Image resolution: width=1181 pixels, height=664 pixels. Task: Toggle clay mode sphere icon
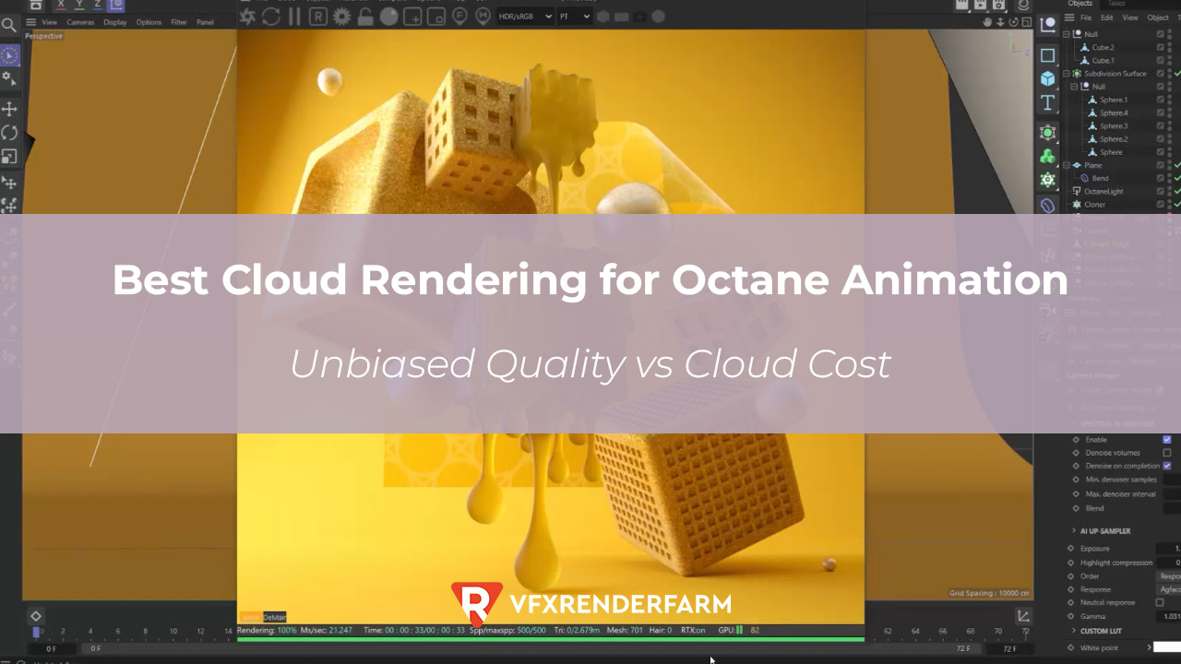tap(389, 16)
